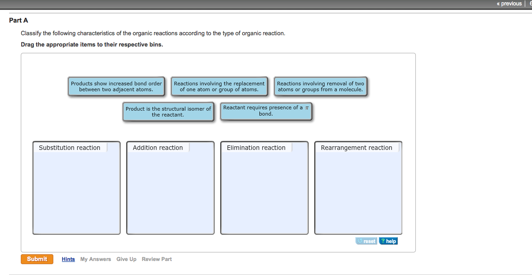Click Review Part
Viewport: 532px width, 275px height.
tap(156, 259)
